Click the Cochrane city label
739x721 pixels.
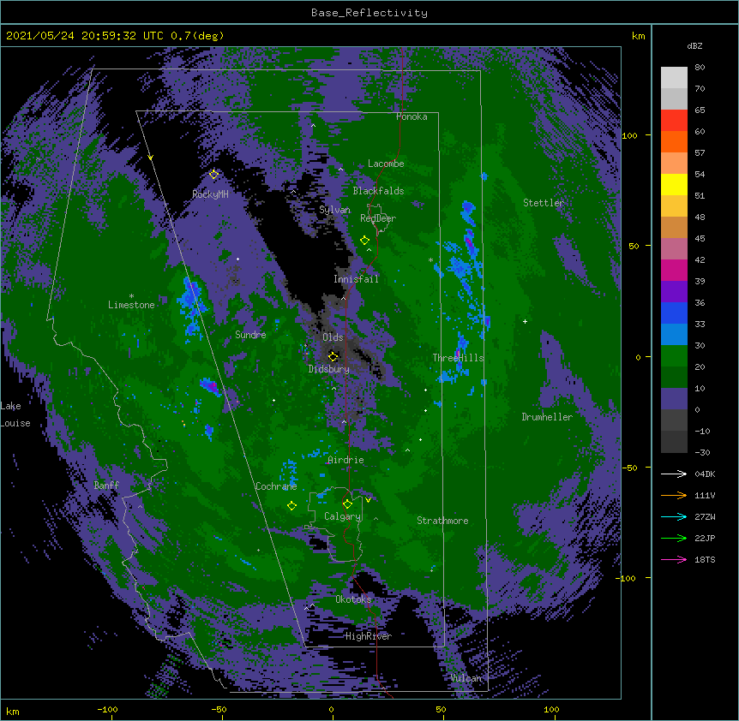point(276,486)
